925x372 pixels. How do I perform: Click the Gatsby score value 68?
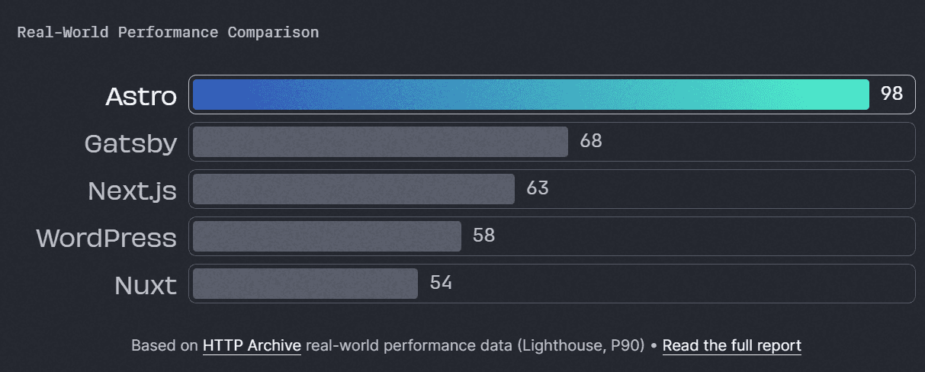[x=590, y=141]
